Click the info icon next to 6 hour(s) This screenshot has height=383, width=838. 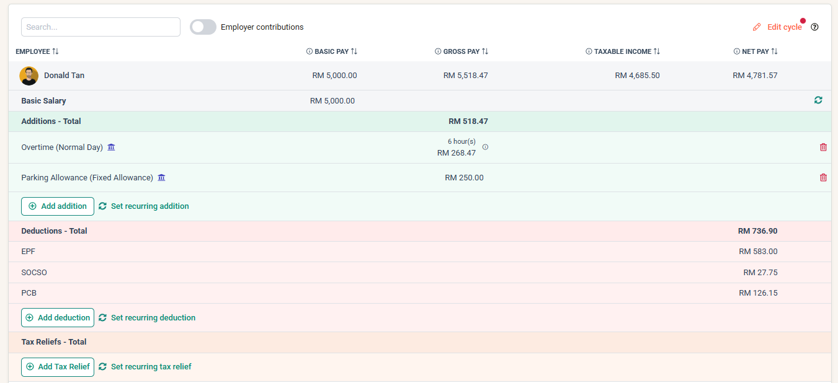[485, 147]
